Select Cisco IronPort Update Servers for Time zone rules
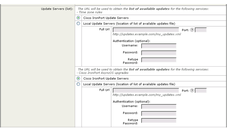Screen dimensions: 228x129 pos(78,18)
